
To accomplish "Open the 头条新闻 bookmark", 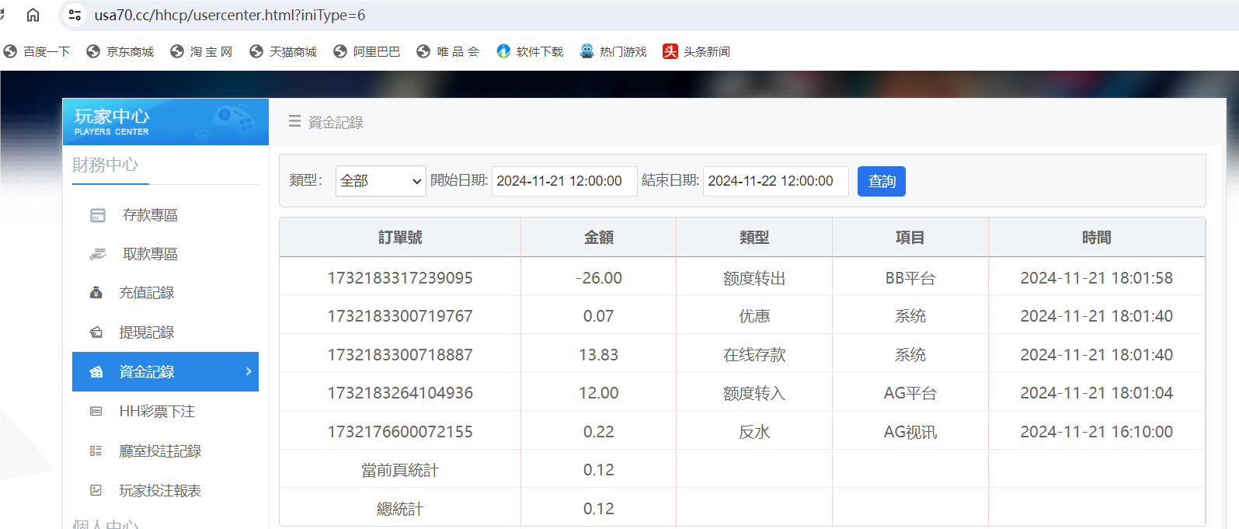I will pos(696,51).
